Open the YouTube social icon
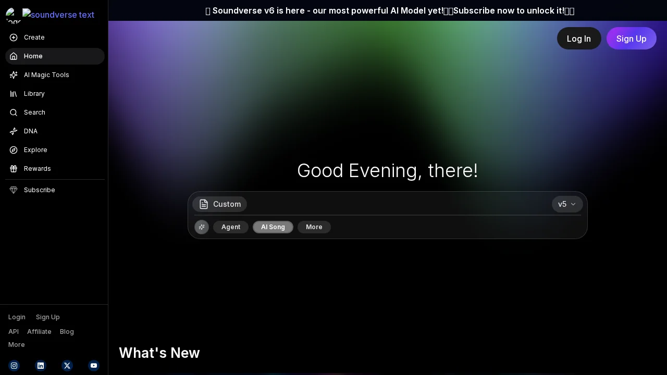Image resolution: width=667 pixels, height=375 pixels. point(94,366)
